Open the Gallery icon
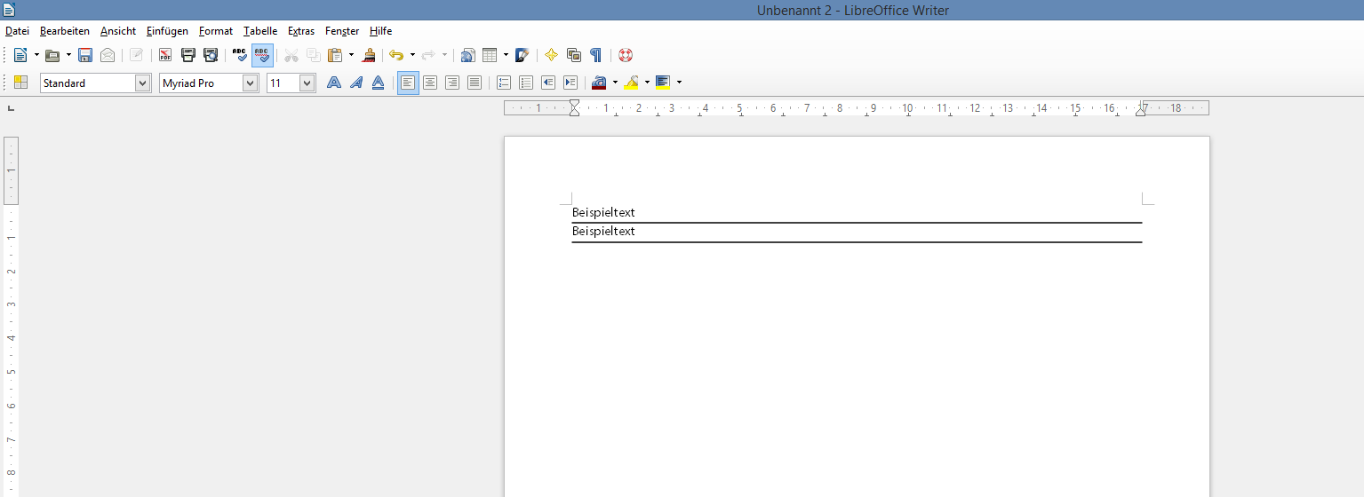This screenshot has height=497, width=1364. point(574,55)
